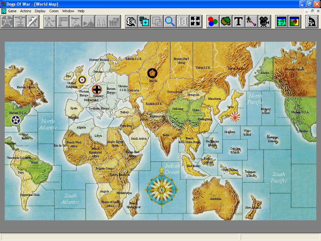Click the crossed-out soldier toolbar icon

tap(33, 22)
